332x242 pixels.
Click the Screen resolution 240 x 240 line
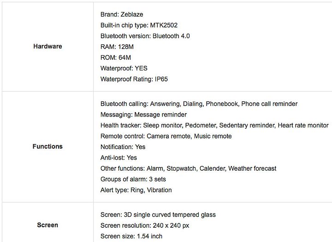tap(145, 225)
